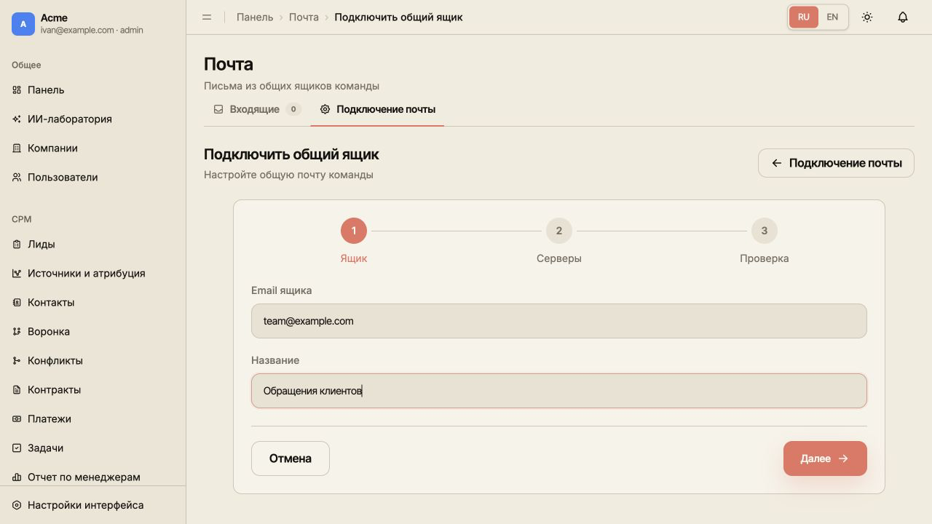Click the Общее sidebar section label
Image resolution: width=932 pixels, height=524 pixels.
(x=26, y=65)
